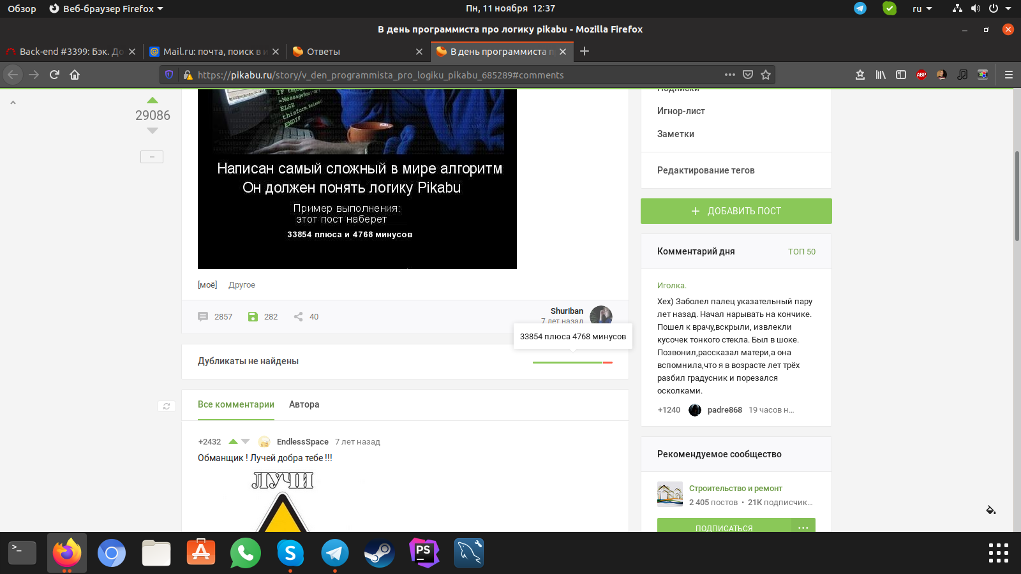This screenshot has width=1021, height=574.
Task: Open a new tab with the plus button
Action: (x=585, y=51)
